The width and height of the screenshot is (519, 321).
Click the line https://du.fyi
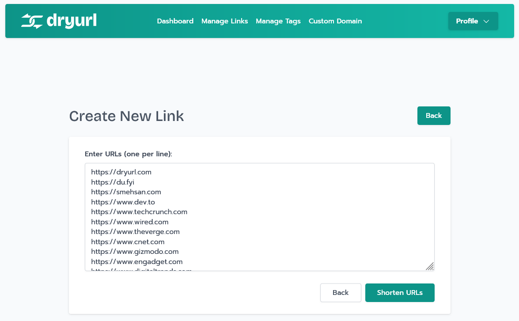(113, 182)
